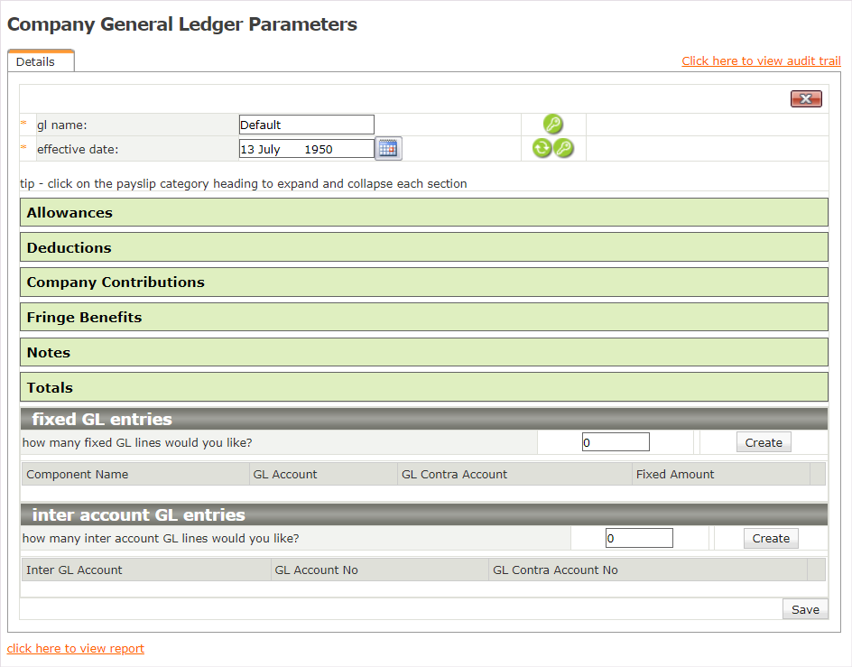Click the green refresh icon beside effective date

pos(542,149)
